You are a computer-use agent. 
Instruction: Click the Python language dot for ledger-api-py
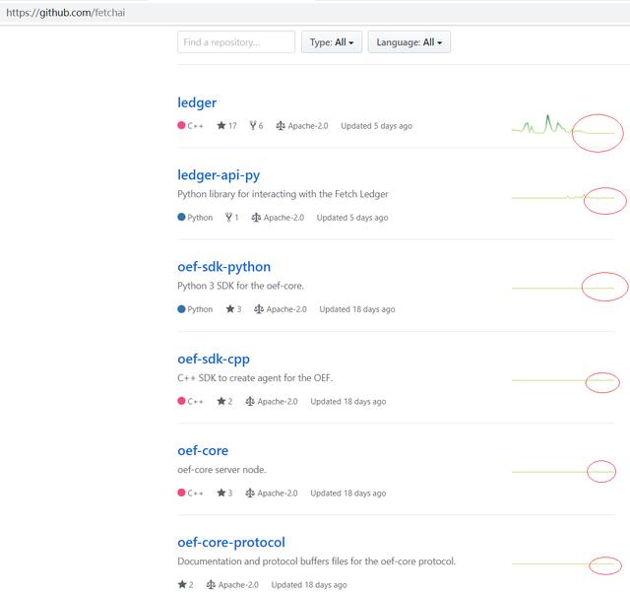tap(181, 217)
